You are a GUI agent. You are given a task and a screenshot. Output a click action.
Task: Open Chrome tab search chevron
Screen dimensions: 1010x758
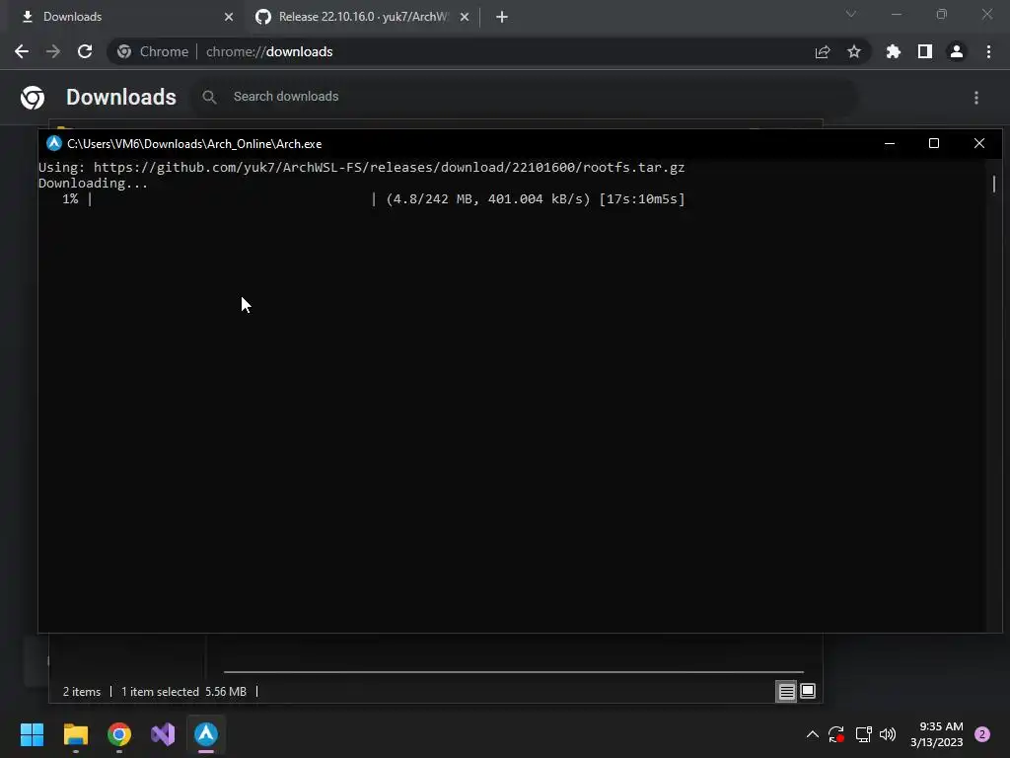(x=851, y=14)
